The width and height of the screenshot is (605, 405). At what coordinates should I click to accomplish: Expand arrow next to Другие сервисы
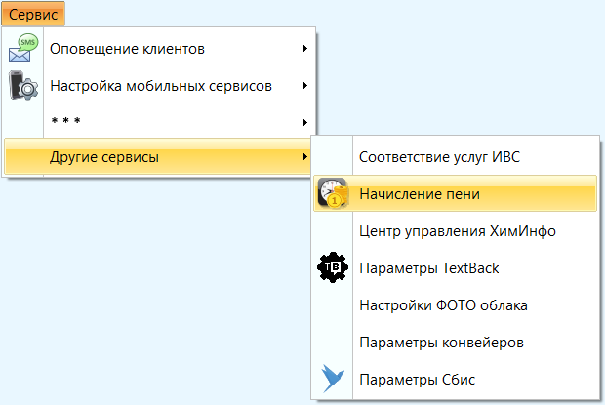(305, 156)
